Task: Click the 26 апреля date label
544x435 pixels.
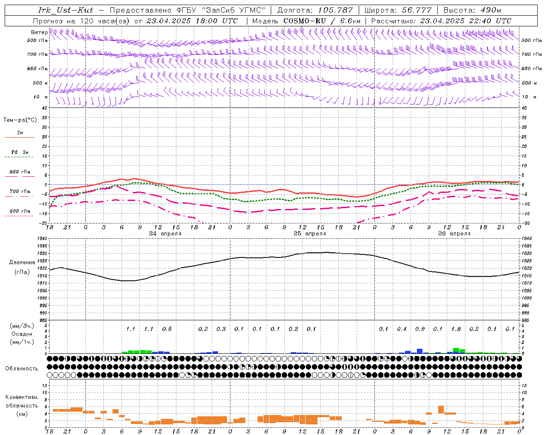Action: pos(454,234)
